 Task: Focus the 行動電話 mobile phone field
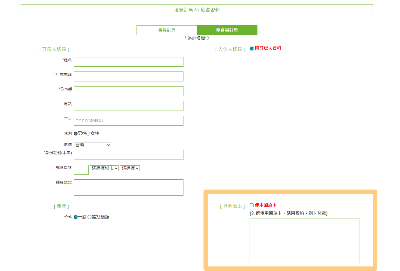pos(128,76)
